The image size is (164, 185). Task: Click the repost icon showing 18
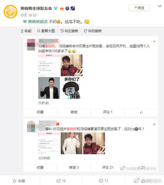pyautogui.click(x=61, y=181)
